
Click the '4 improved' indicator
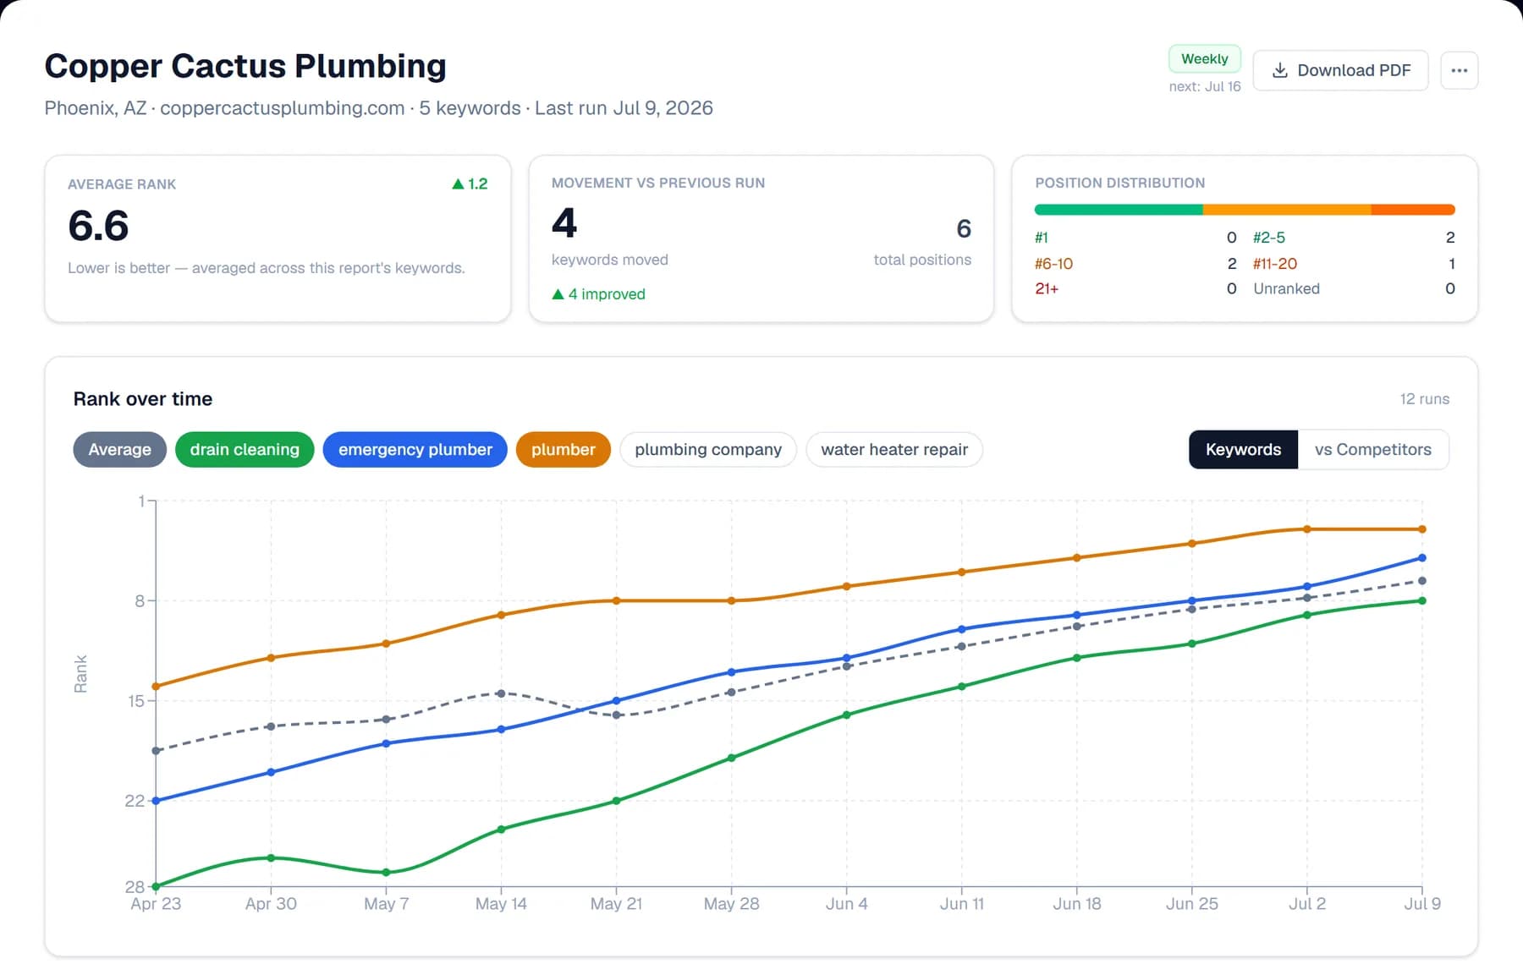pyautogui.click(x=598, y=294)
